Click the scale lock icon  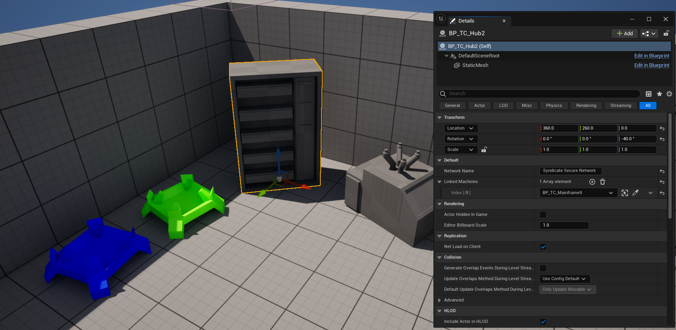pos(484,150)
